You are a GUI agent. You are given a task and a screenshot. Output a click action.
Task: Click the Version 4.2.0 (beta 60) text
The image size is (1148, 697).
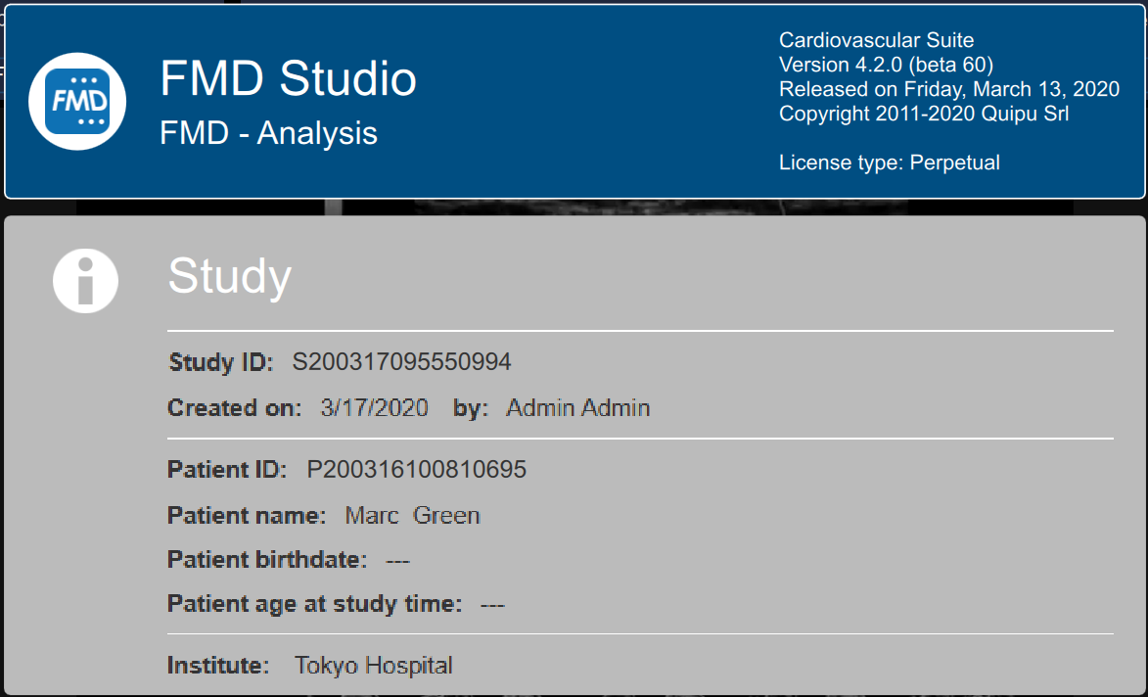(x=886, y=65)
